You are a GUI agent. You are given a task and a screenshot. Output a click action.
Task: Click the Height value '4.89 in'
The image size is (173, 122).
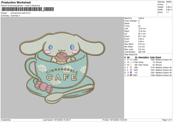pos(169,7)
